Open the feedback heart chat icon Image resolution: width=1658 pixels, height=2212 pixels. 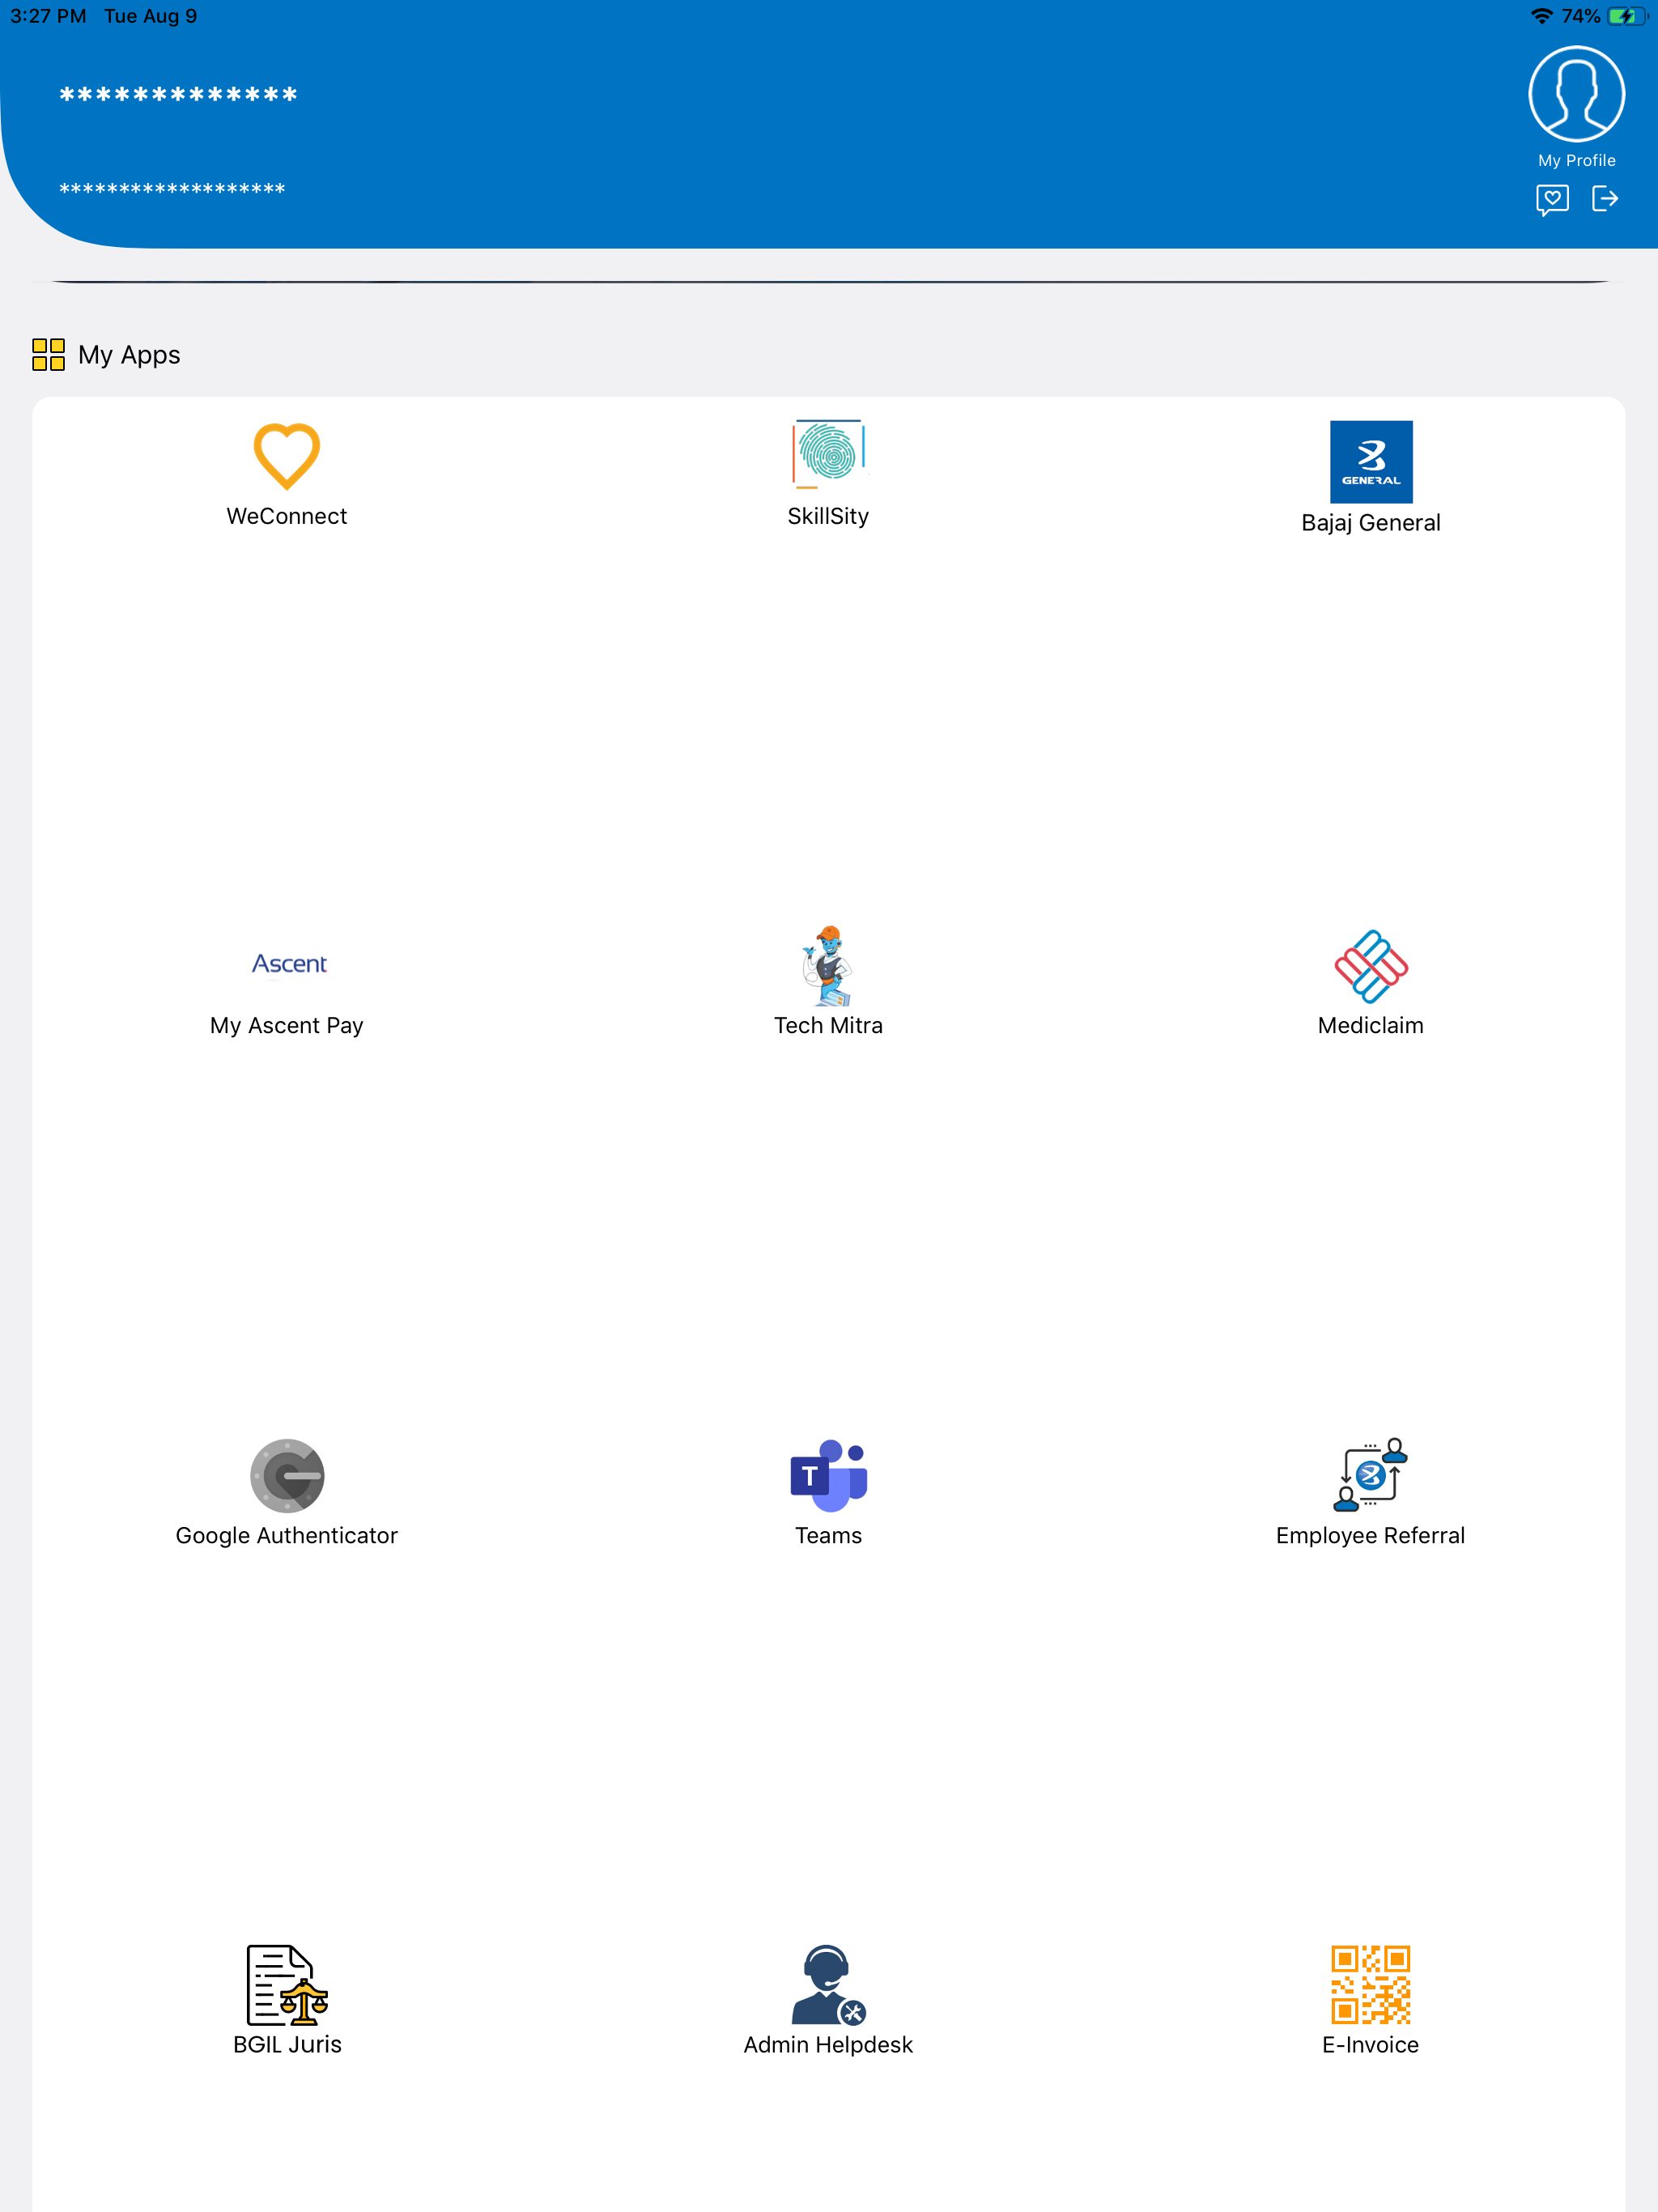pos(1552,200)
